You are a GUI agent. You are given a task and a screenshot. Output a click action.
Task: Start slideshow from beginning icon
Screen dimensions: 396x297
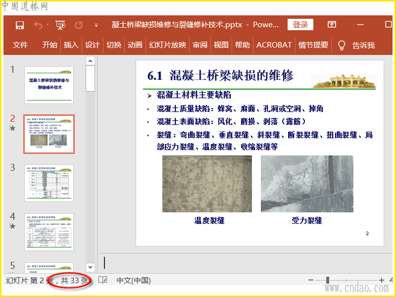point(61,25)
